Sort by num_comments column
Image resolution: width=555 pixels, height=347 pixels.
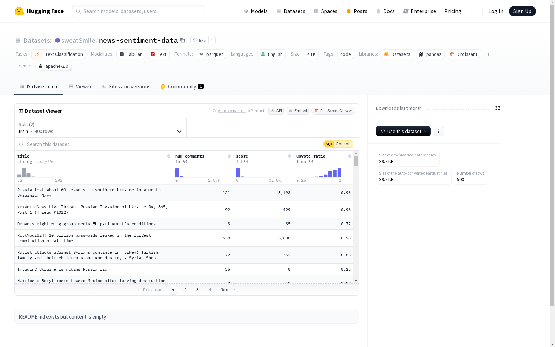tap(229, 156)
